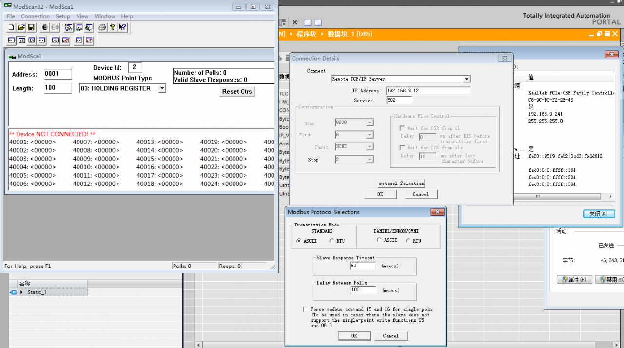The width and height of the screenshot is (624, 348).
Task: Select double float display icon
Action: click(79, 41)
